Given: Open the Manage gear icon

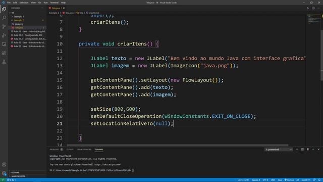Looking at the screenshot, I should [4, 173].
